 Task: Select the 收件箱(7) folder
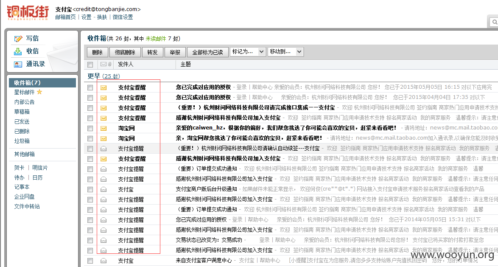(x=42, y=83)
